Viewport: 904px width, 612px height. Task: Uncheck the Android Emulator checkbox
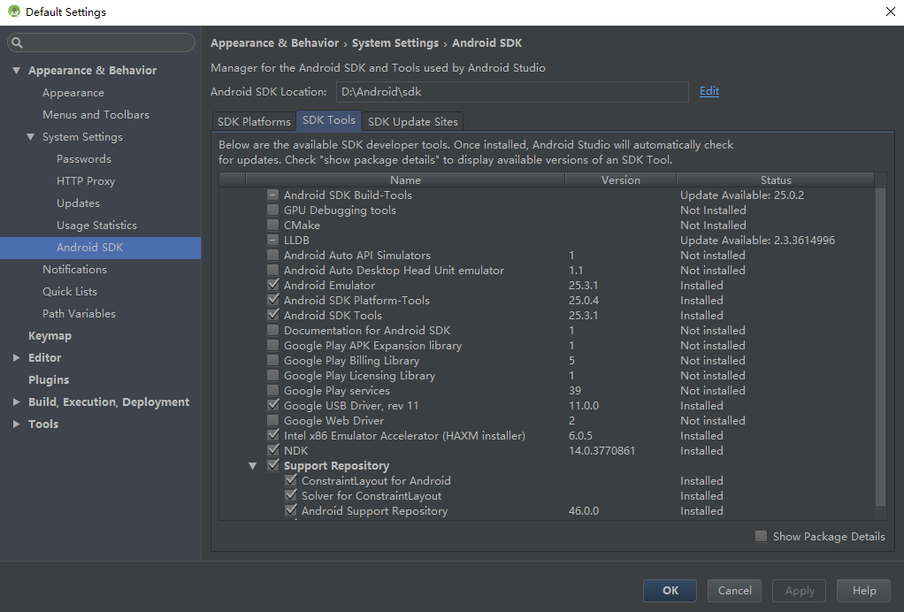pos(273,286)
